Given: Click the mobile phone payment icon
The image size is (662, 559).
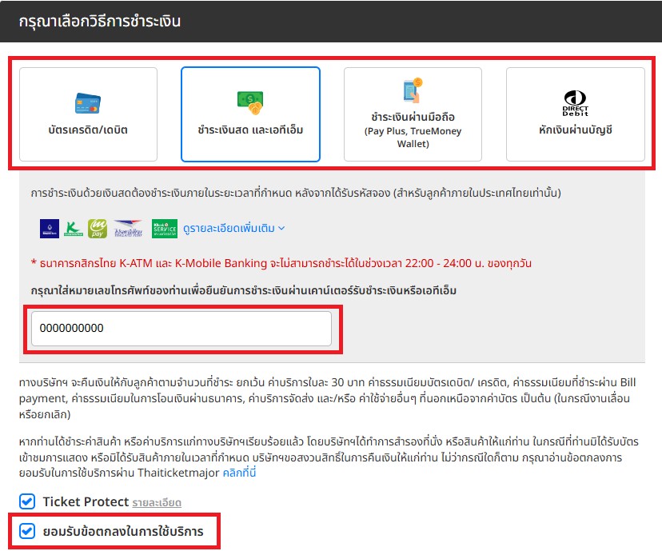Looking at the screenshot, I should (x=413, y=90).
